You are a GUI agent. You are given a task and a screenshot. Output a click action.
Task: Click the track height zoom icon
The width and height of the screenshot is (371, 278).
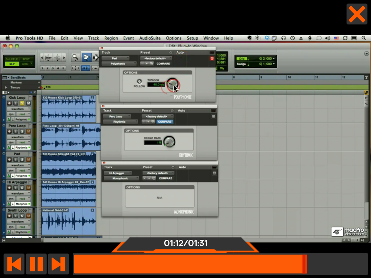click(57, 57)
